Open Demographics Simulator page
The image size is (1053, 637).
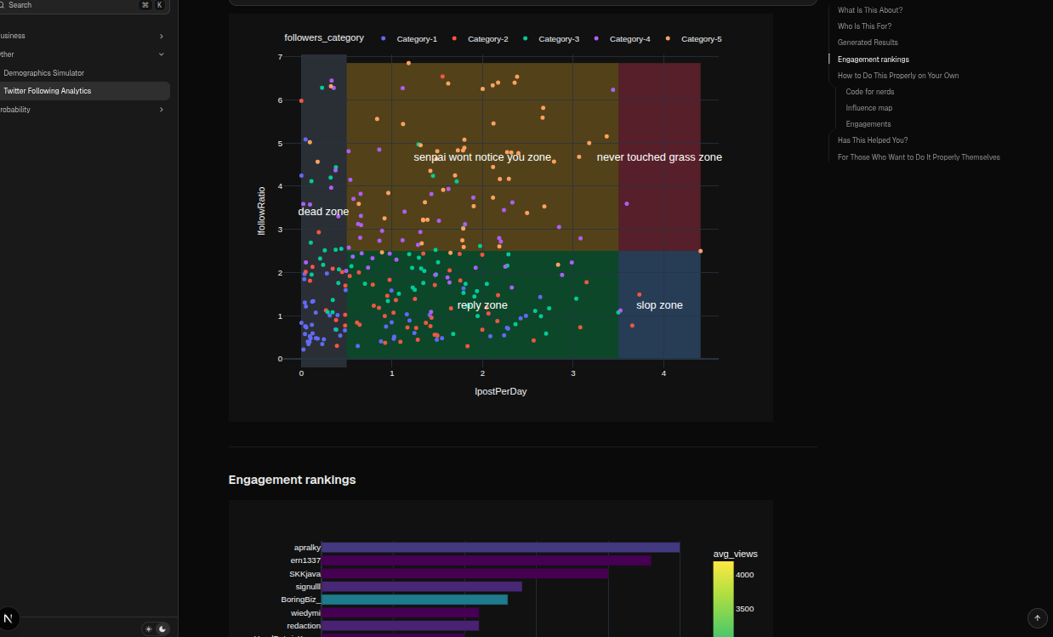[43, 73]
